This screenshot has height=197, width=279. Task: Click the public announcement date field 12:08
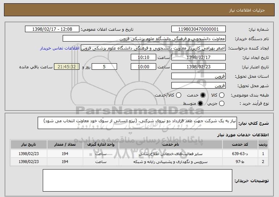point(52,29)
